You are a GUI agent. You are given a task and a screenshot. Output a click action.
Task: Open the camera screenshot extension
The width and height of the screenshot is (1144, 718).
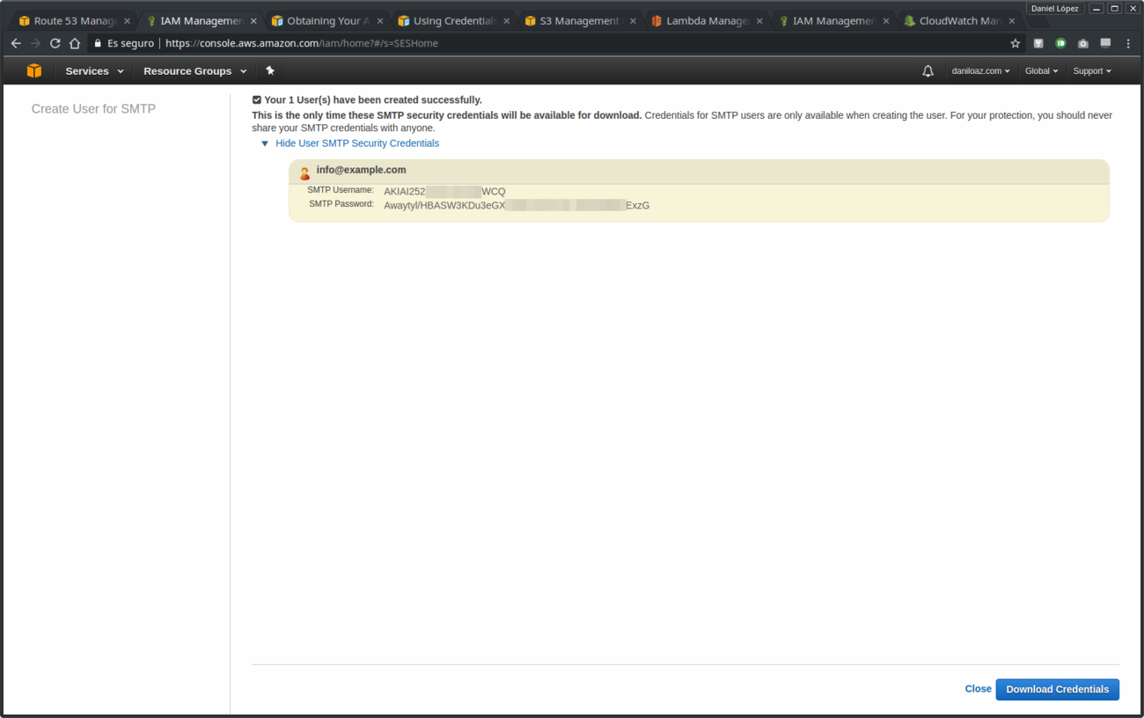(x=1082, y=42)
